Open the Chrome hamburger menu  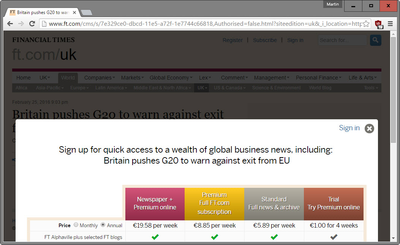pos(390,23)
